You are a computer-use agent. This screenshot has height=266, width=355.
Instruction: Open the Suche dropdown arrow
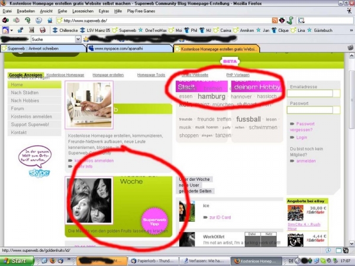pyautogui.click(x=78, y=40)
